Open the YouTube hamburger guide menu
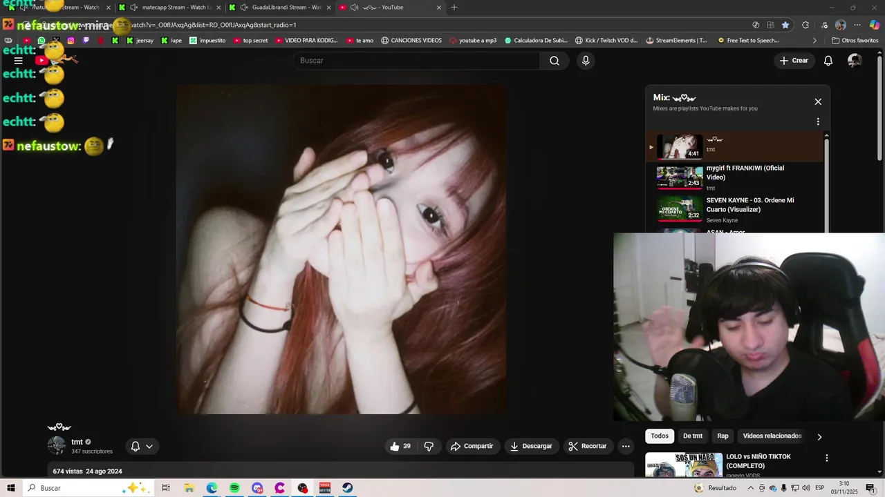Screen dimensions: 885x497 coord(19,61)
